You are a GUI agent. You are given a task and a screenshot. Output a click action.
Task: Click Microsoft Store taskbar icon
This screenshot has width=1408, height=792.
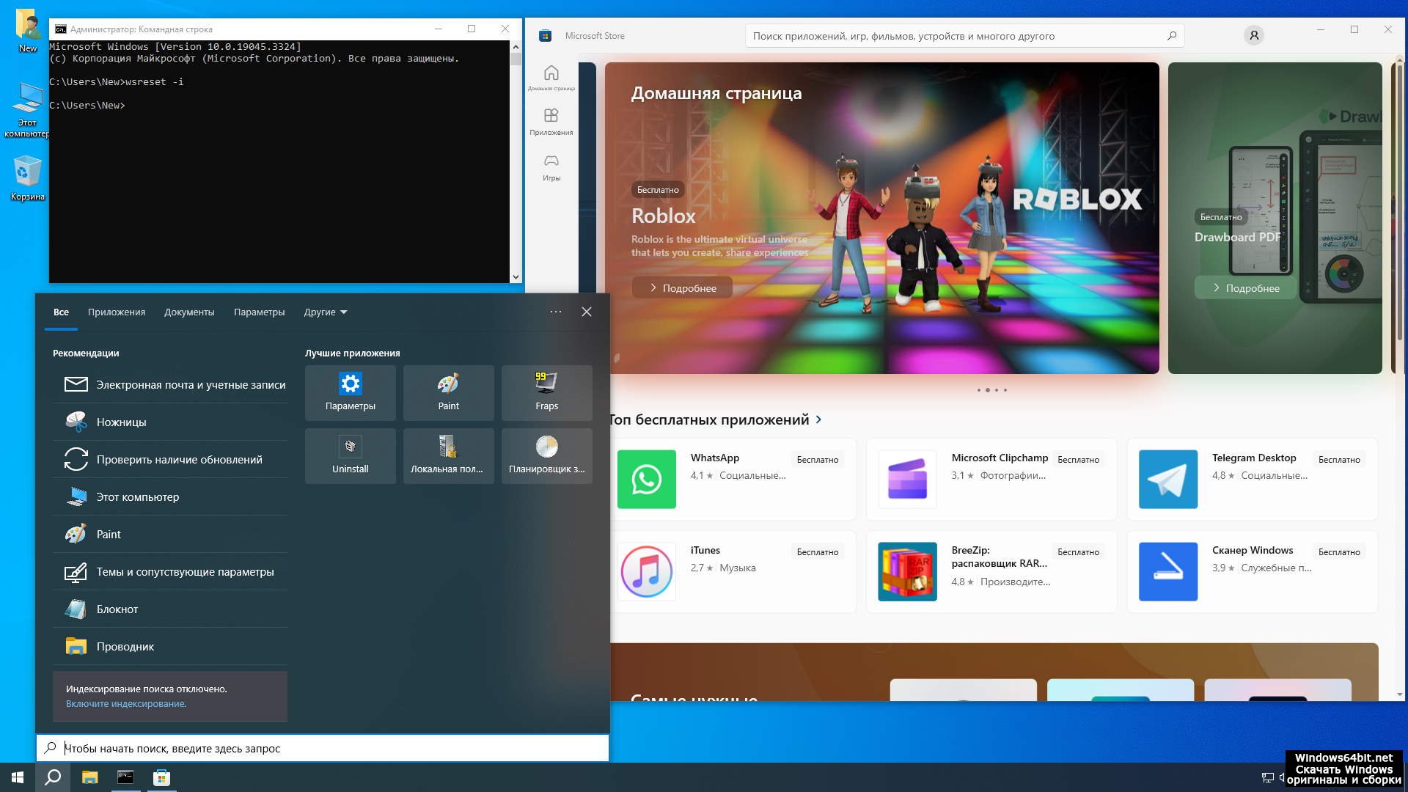(x=161, y=777)
